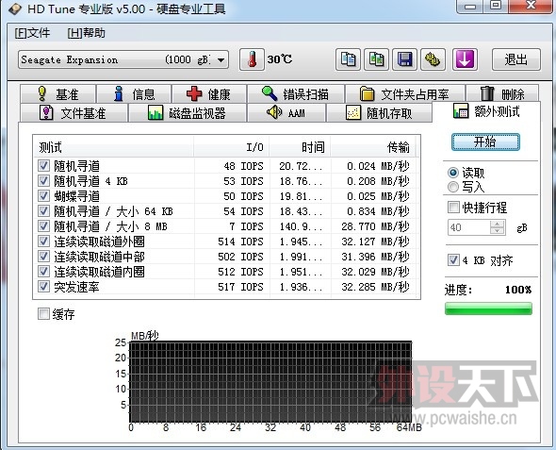This screenshot has height=450, width=556.
Task: Uncheck the 随机寻道 4 KB test
Action: 43,181
